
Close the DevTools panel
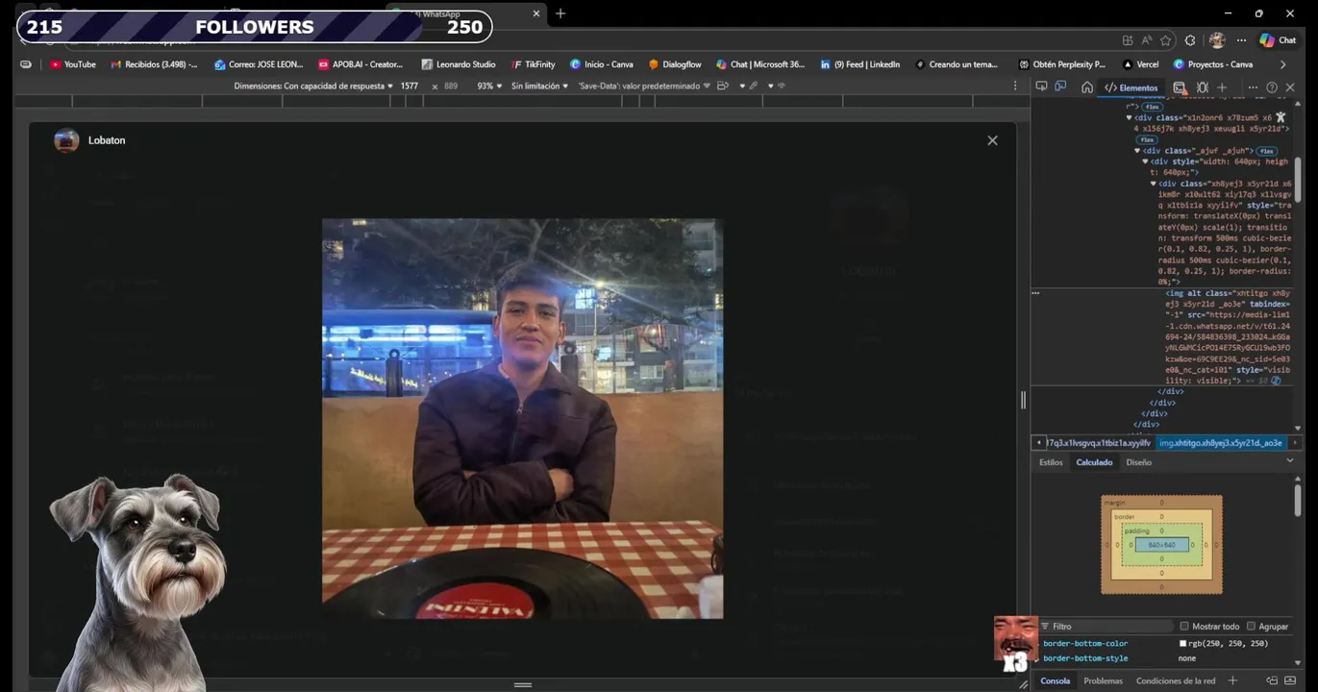[1290, 87]
